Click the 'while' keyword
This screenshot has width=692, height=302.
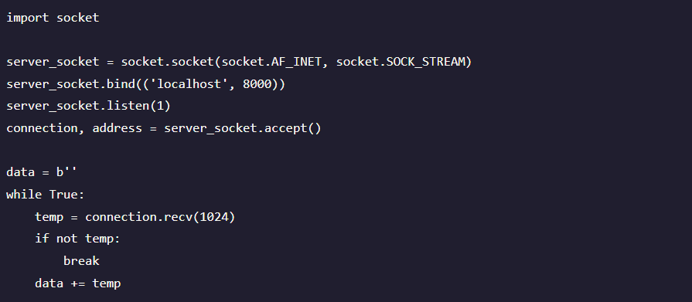[x=24, y=195]
